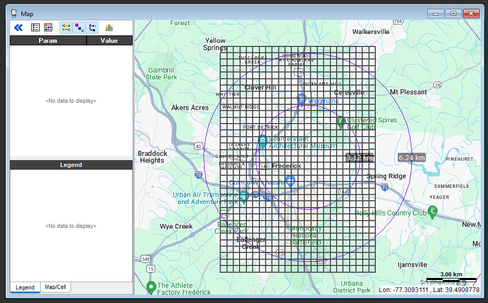The image size is (488, 303).
Task: Open the color grid palette icon
Action: 48,27
